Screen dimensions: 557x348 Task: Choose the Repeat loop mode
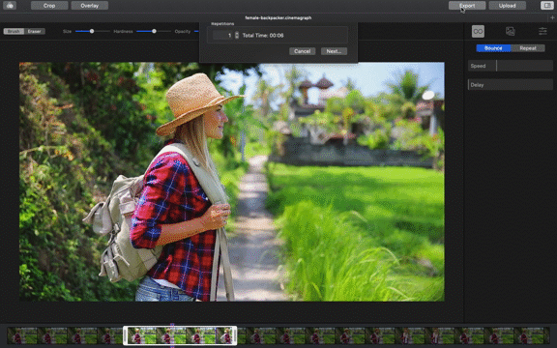point(528,48)
